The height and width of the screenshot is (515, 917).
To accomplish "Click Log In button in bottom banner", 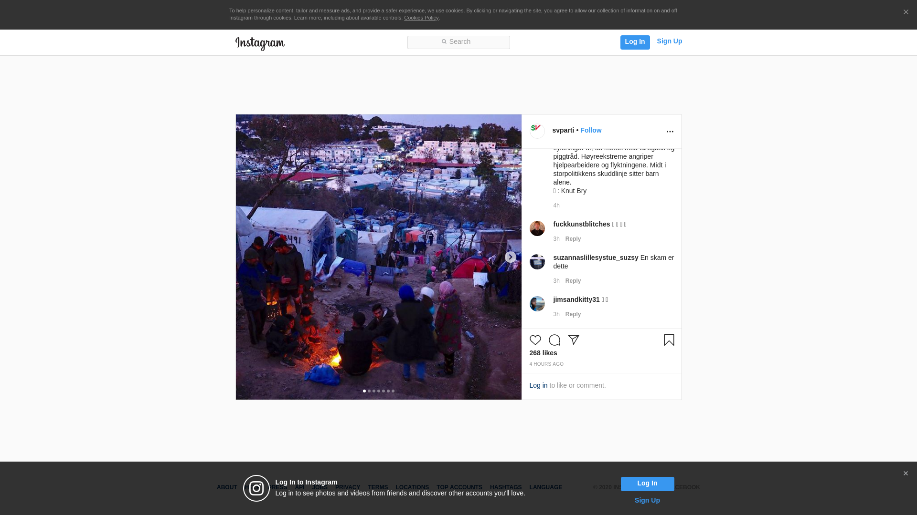I will coord(647,484).
